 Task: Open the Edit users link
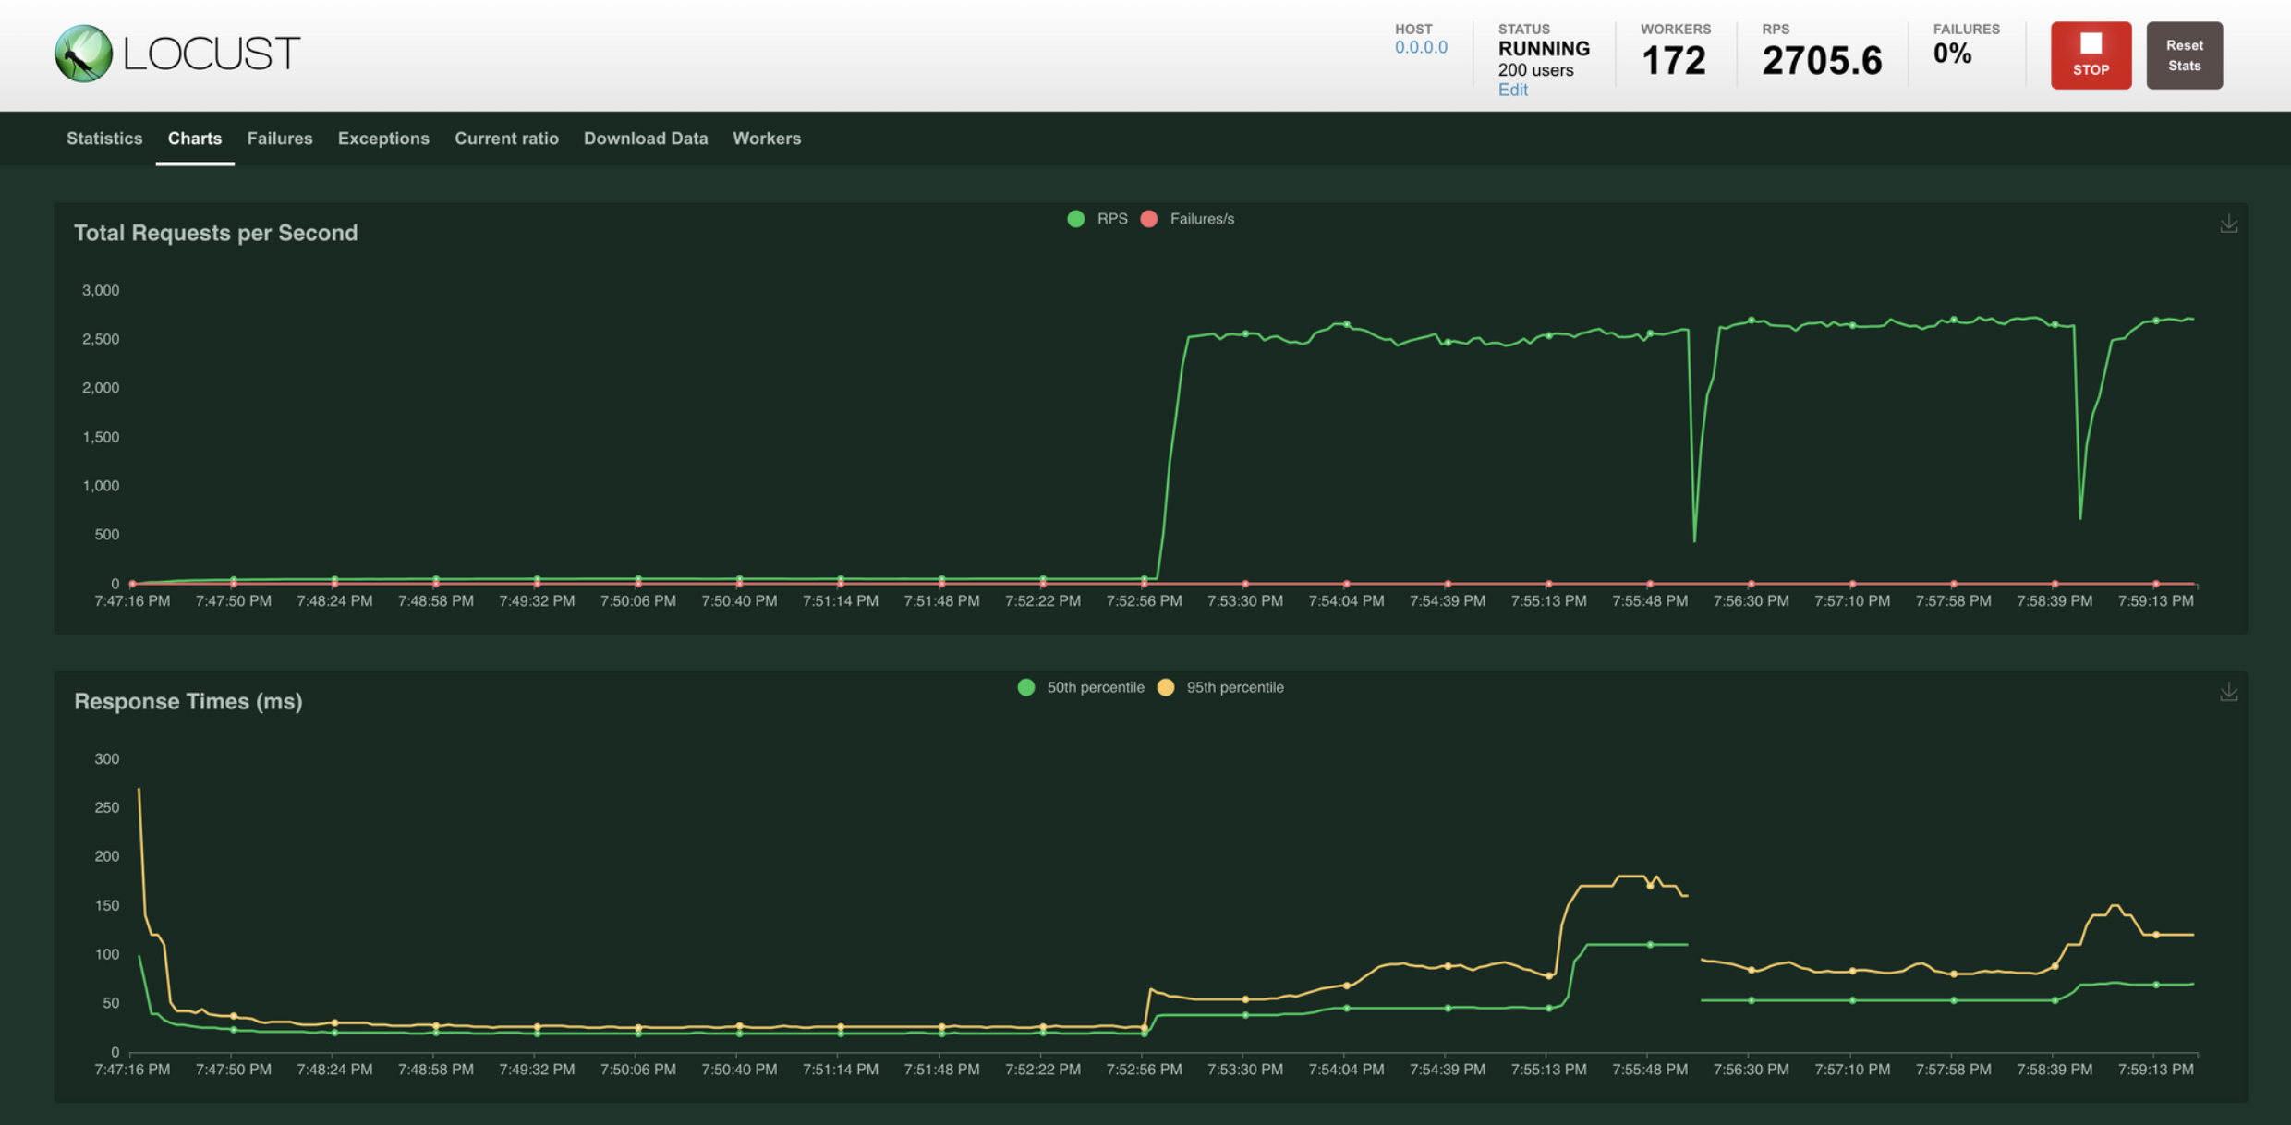(x=1512, y=90)
